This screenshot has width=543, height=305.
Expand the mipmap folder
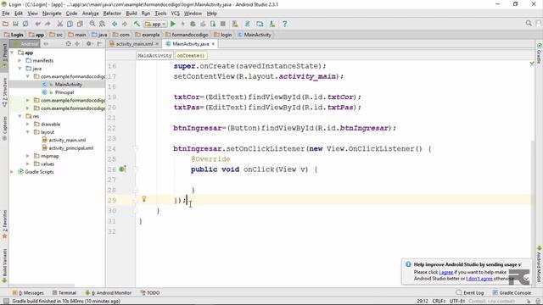[x=28, y=156]
